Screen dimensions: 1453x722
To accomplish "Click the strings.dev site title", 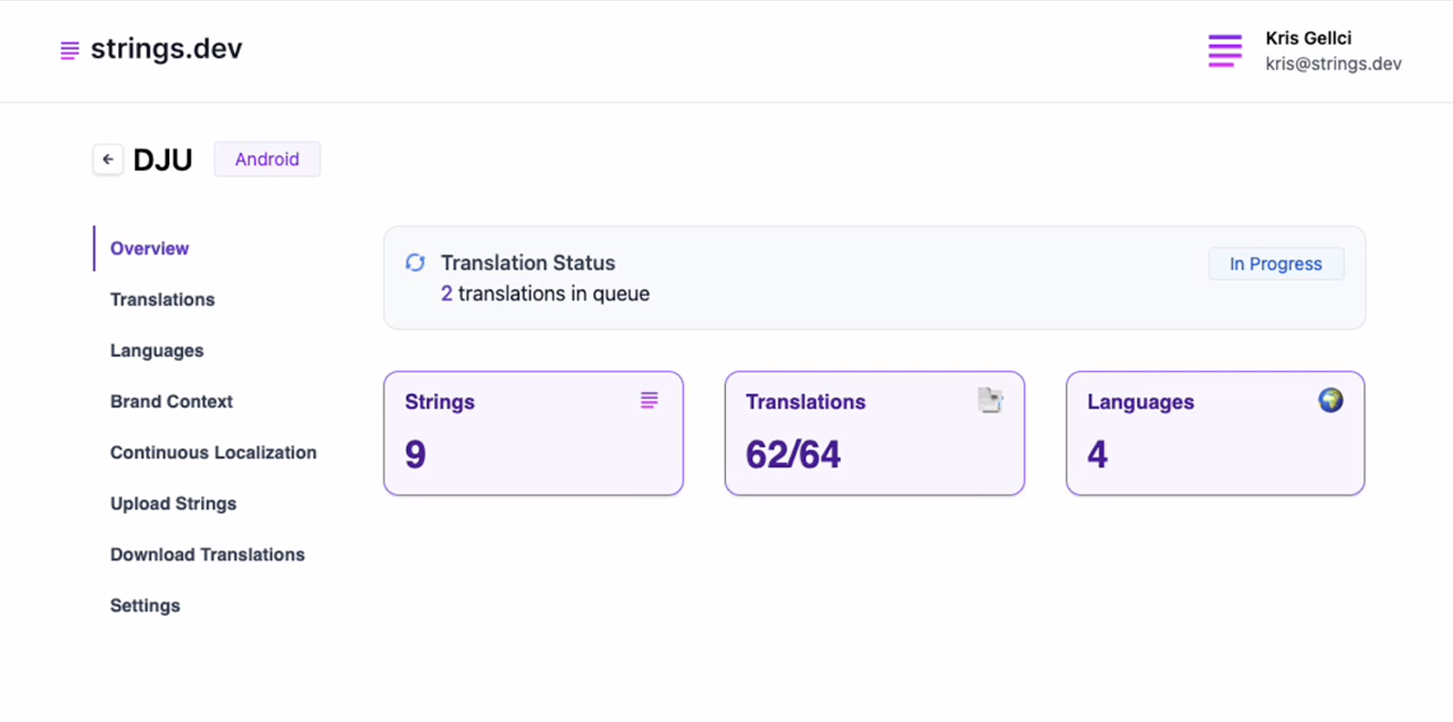I will coord(166,49).
